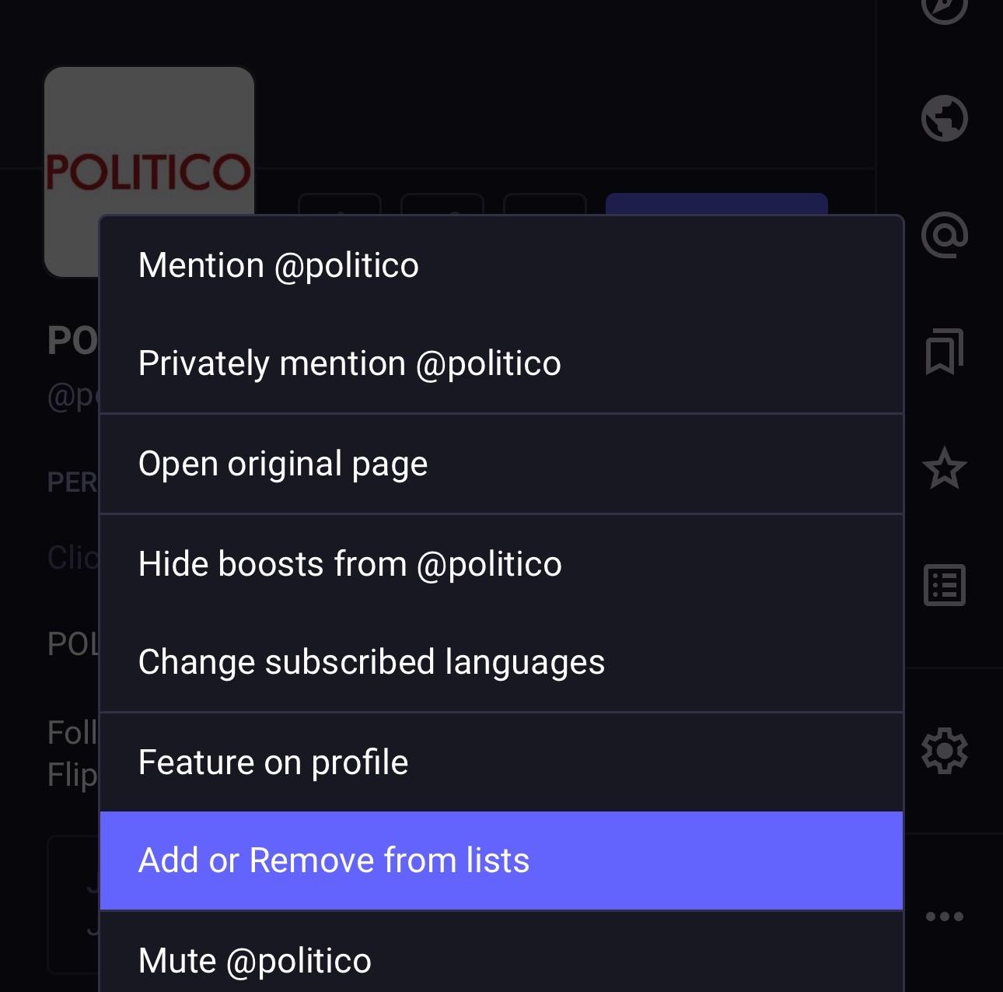1003x992 pixels.
Task: Choose Open original page
Action: coord(501,464)
